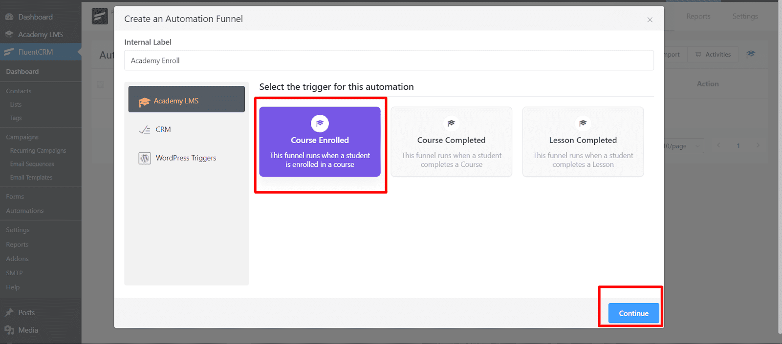Screen dimensions: 782x344
Task: Click the Academy LMS graduation cap icon in trigger list
Action: point(144,101)
